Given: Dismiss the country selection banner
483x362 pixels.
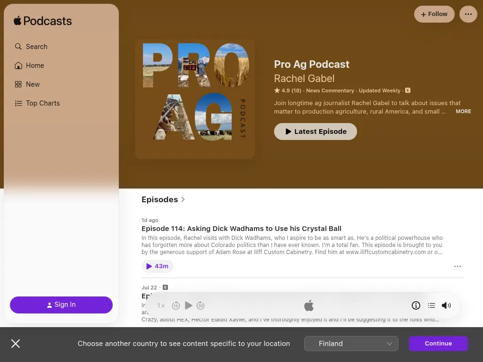Looking at the screenshot, I should (x=16, y=344).
